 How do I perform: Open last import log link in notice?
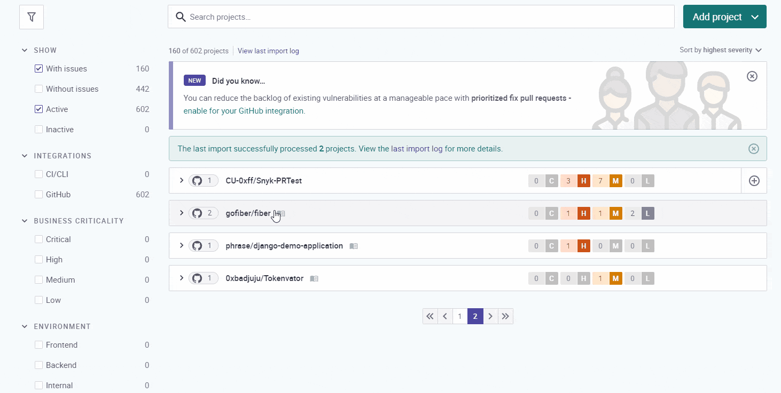[x=417, y=149]
